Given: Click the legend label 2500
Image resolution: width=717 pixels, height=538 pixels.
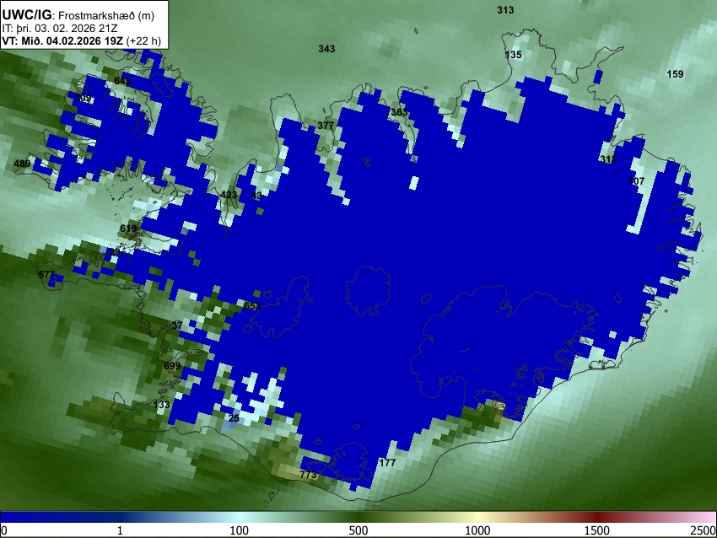Looking at the screenshot, I should (704, 530).
